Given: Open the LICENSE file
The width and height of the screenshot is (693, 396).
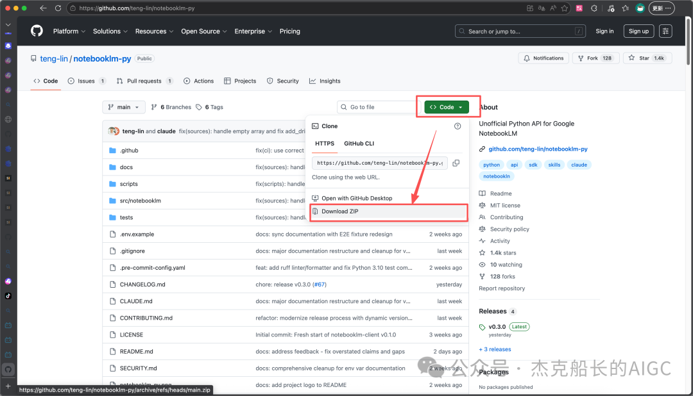Looking at the screenshot, I should coord(132,335).
